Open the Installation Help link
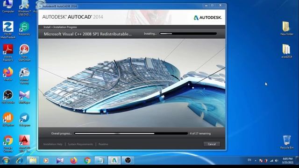The image size is (299, 168). [53, 144]
